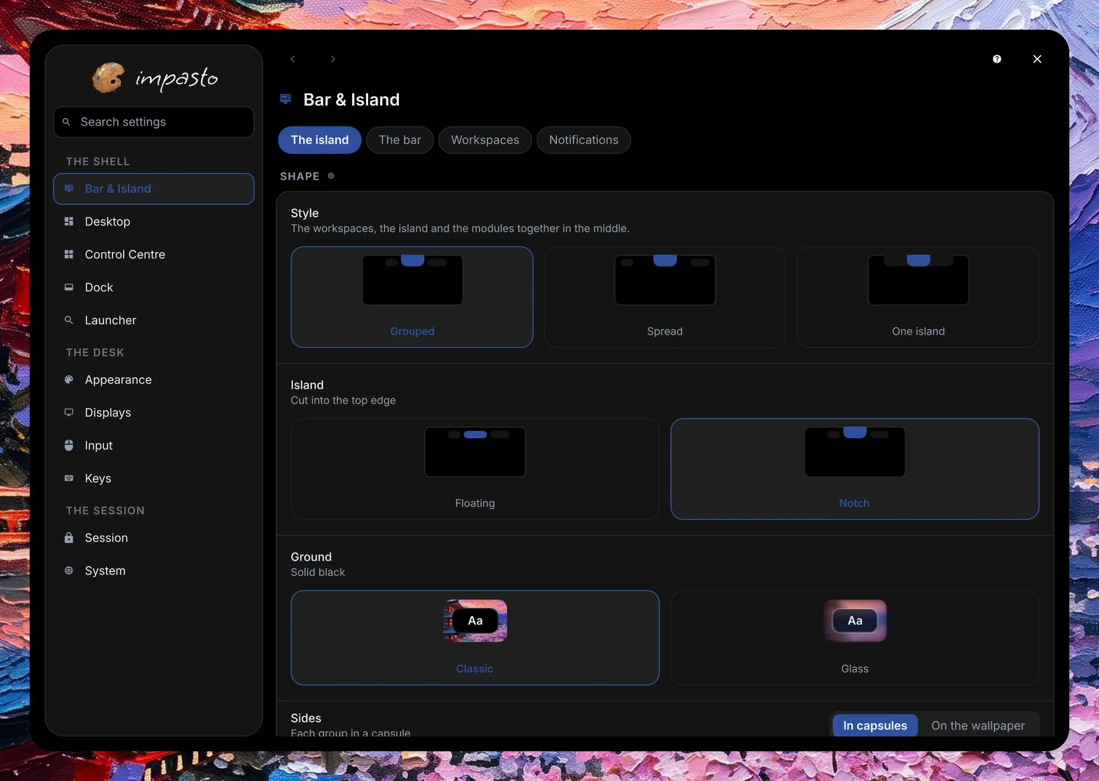Click the impasto palette logo

108,77
